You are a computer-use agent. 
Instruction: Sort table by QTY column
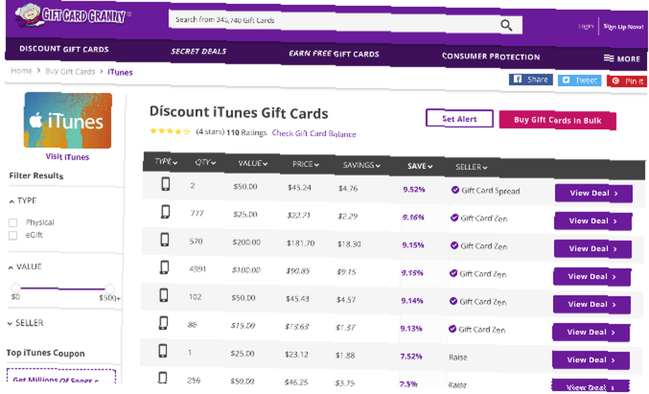(205, 162)
